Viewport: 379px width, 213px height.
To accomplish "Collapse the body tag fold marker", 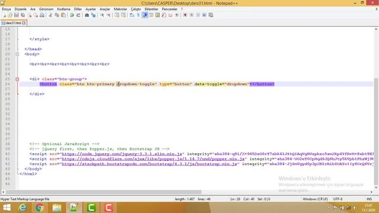I will pyautogui.click(x=17, y=54).
